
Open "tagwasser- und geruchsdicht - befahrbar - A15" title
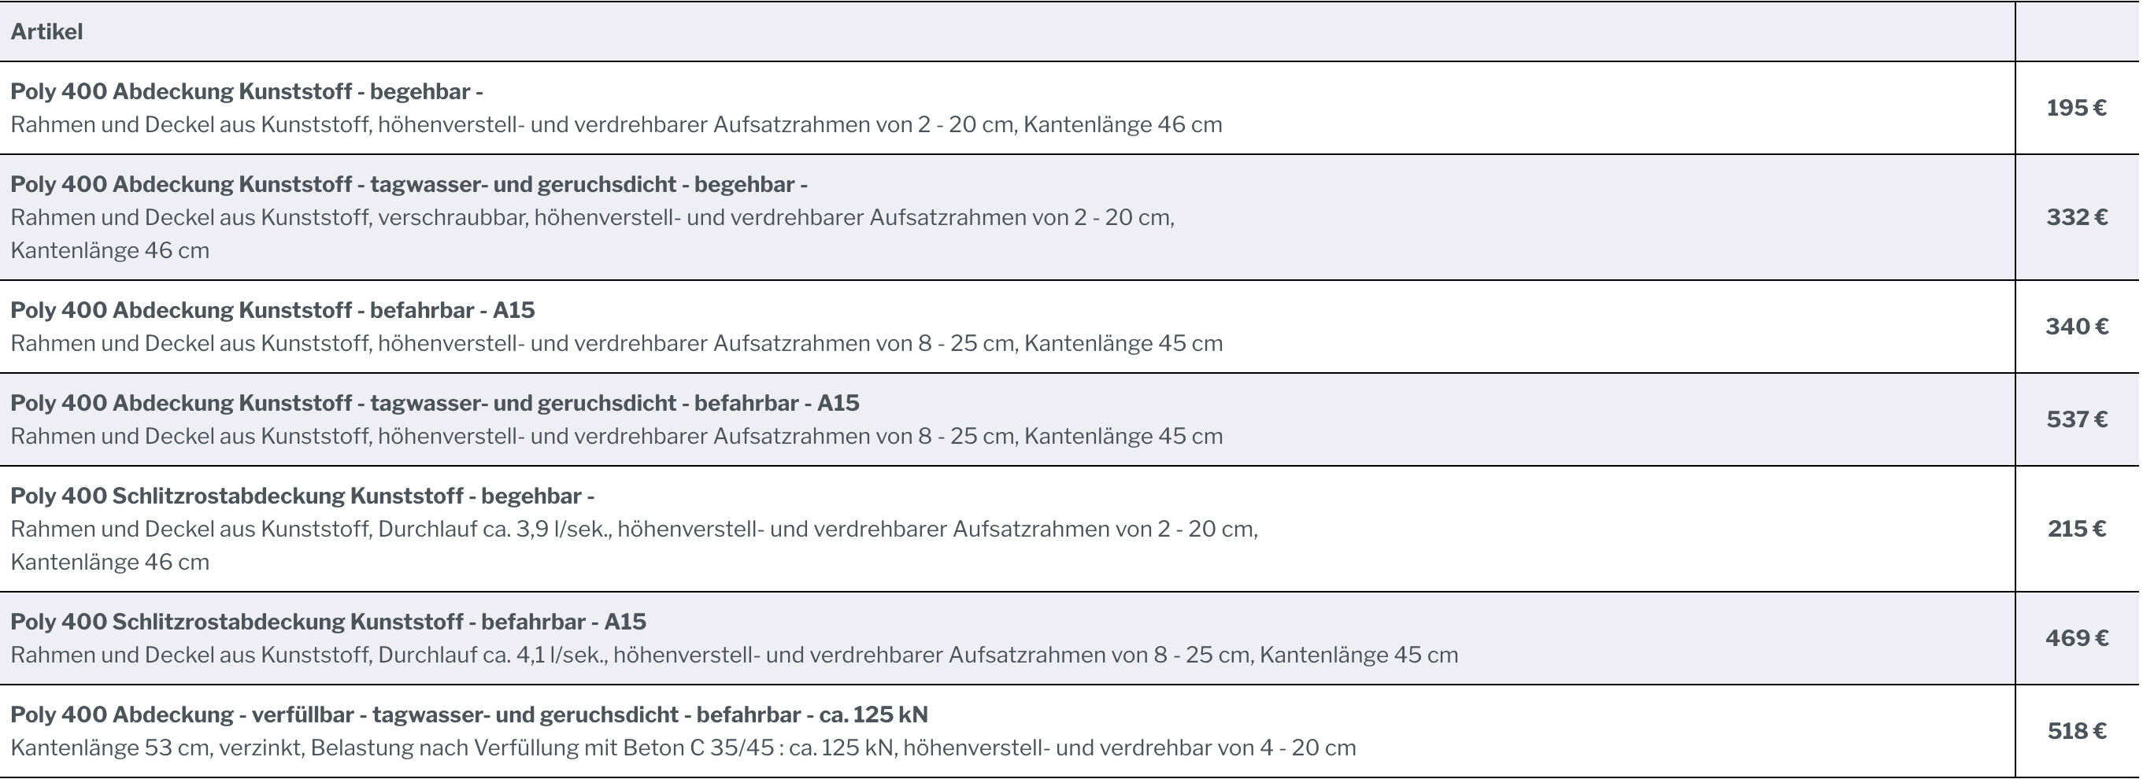pos(435,403)
